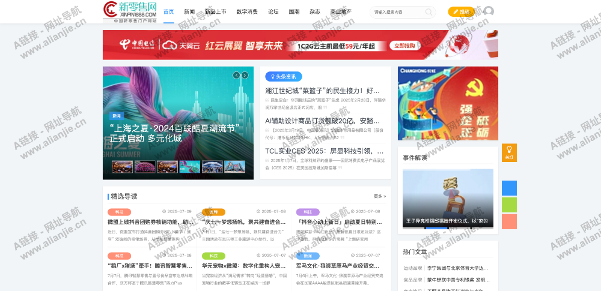Click the green floating sidebar square

pos(509,205)
